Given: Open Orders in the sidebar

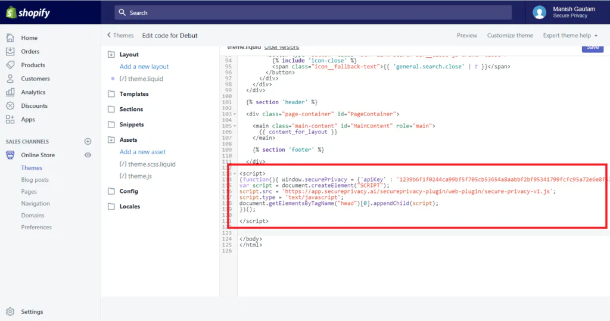Looking at the screenshot, I should click(30, 51).
